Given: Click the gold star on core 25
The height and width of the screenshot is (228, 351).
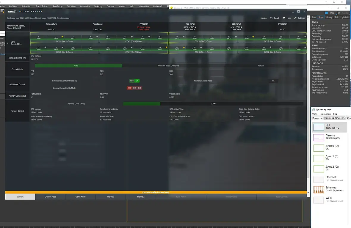Looking at the screenshot, I should point(184,48).
